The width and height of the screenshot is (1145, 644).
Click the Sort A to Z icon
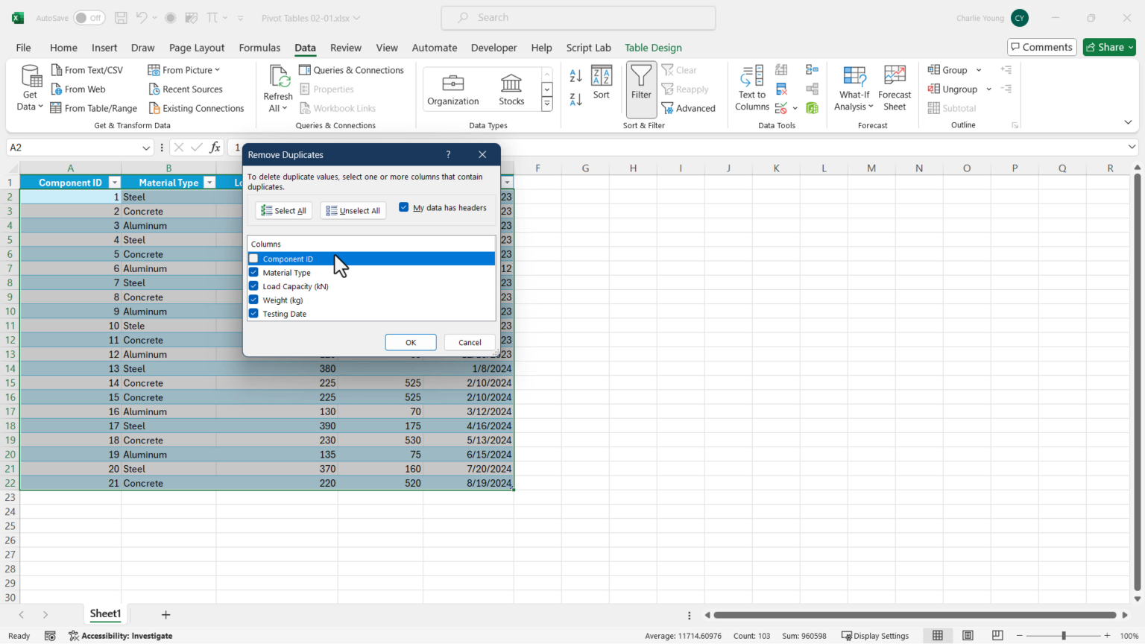tap(574, 75)
